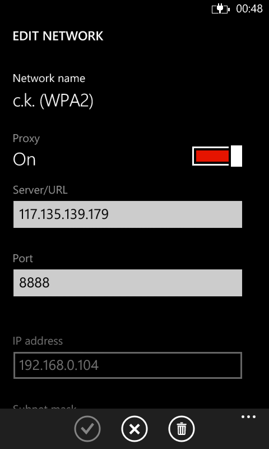
Task: Delete network using the trash icon
Action: click(x=182, y=429)
